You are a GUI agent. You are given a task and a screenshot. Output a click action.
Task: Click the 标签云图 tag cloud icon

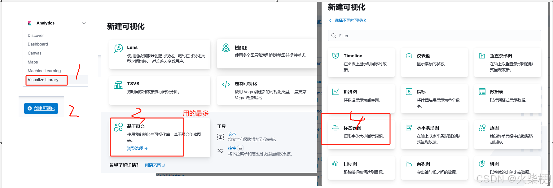pyautogui.click(x=336, y=128)
